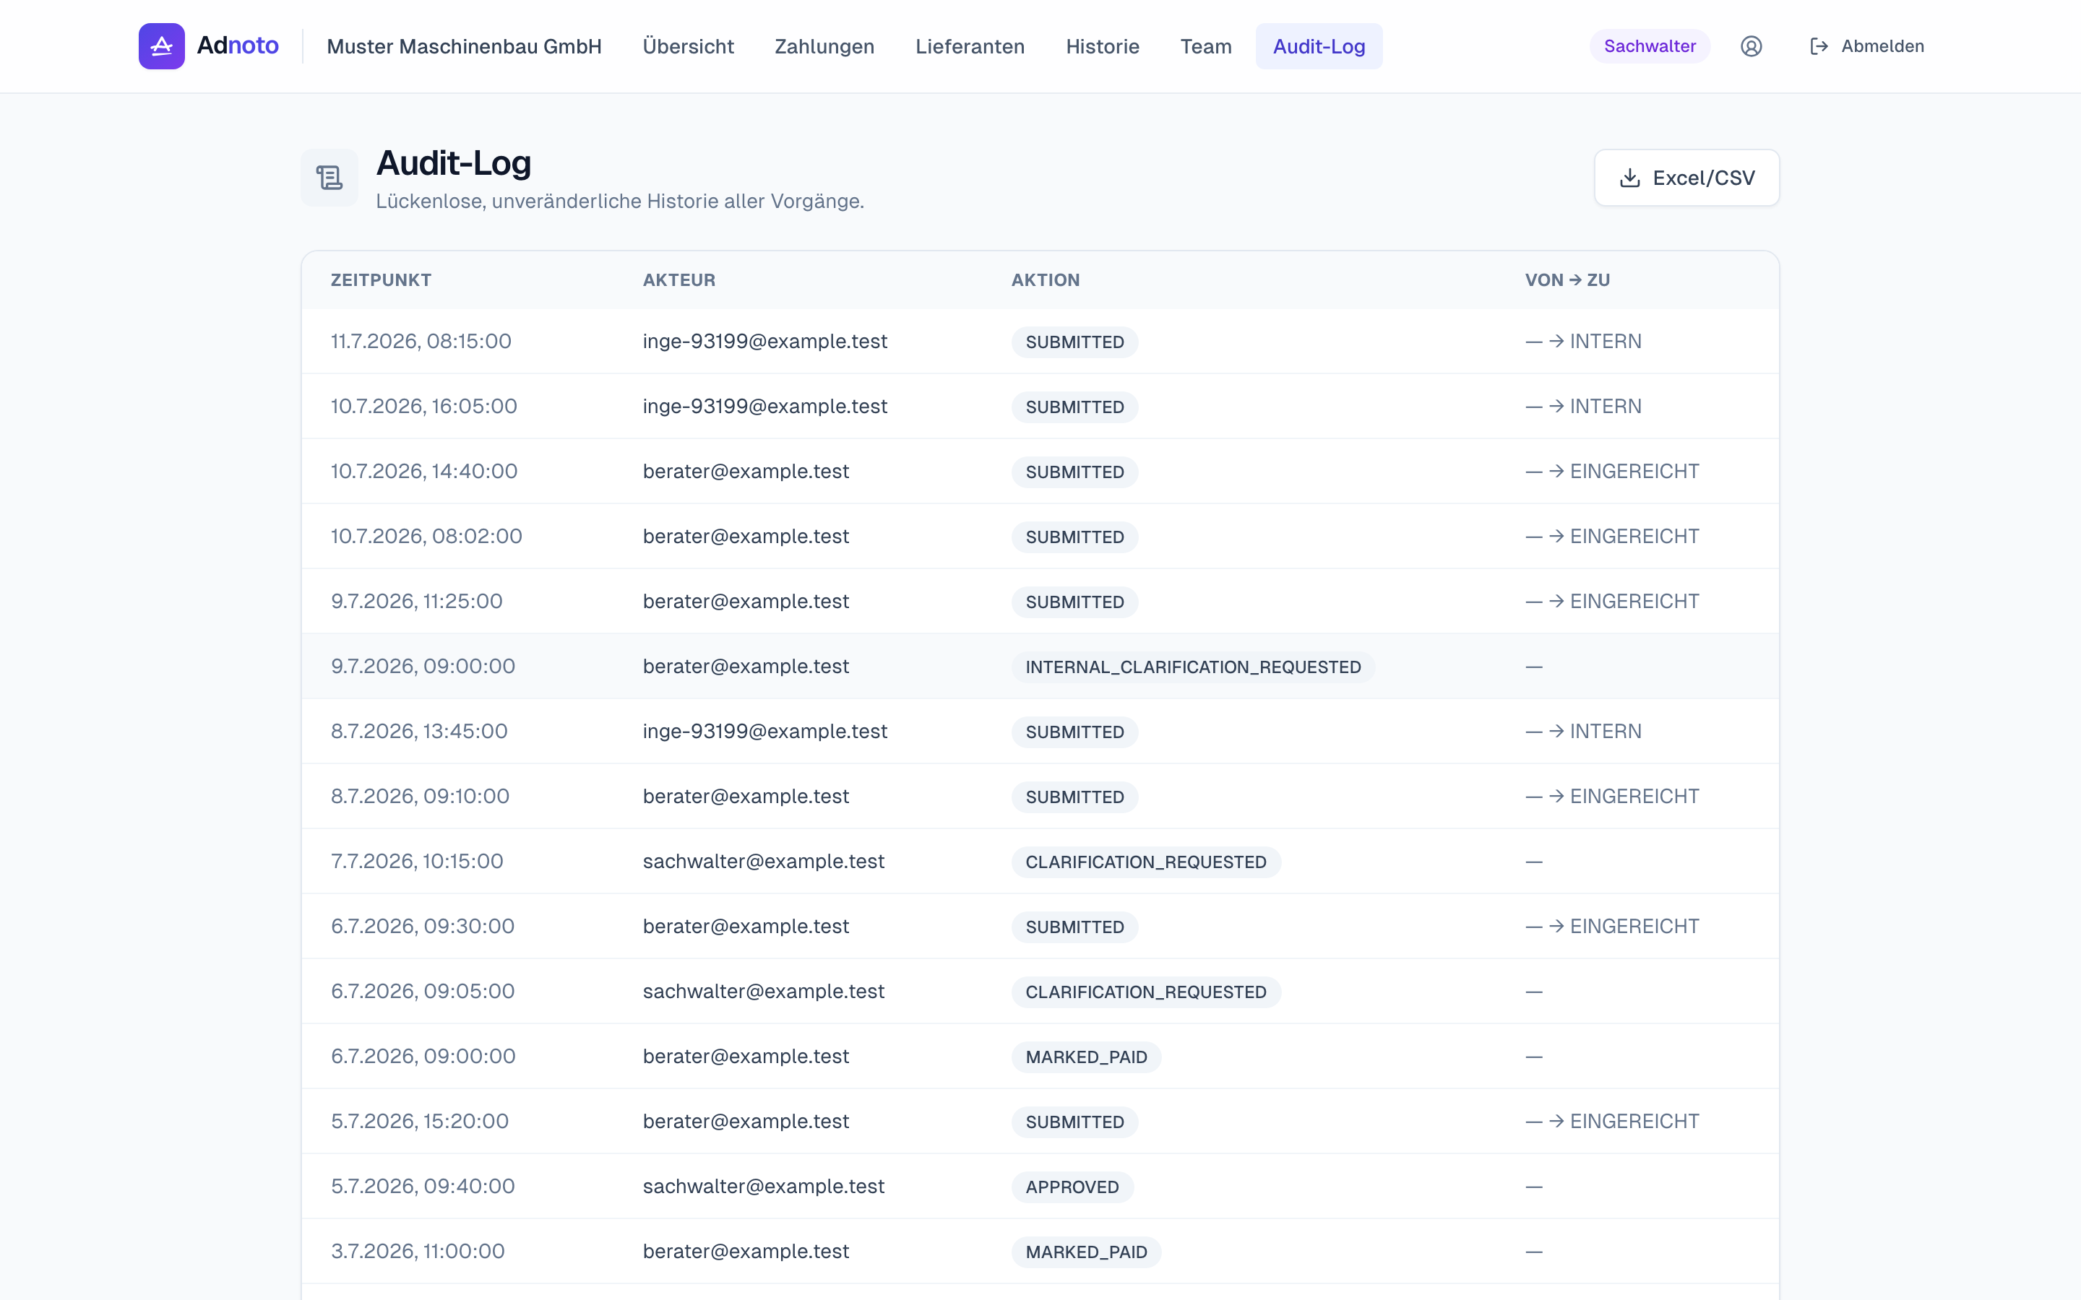Image resolution: width=2081 pixels, height=1300 pixels.
Task: Click '— → INTERN' in the 10.7.2026, 16:05:00 row
Action: pos(1583,407)
